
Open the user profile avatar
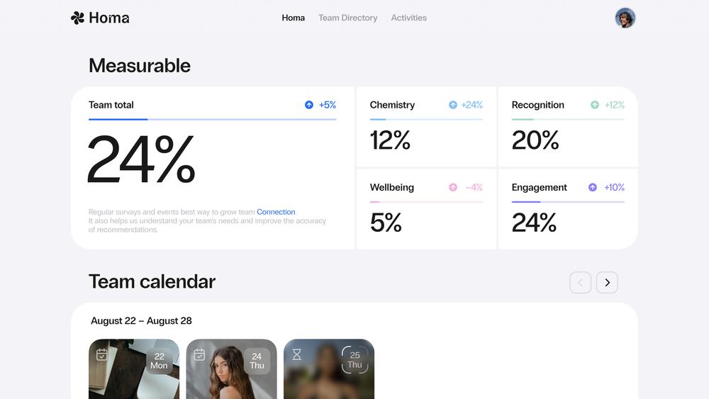coord(625,18)
